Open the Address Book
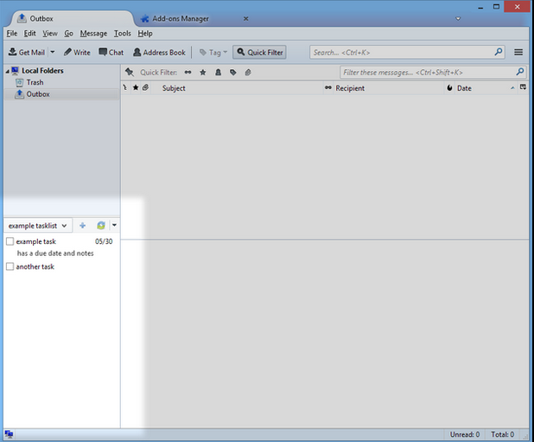The width and height of the screenshot is (534, 442). [x=159, y=53]
